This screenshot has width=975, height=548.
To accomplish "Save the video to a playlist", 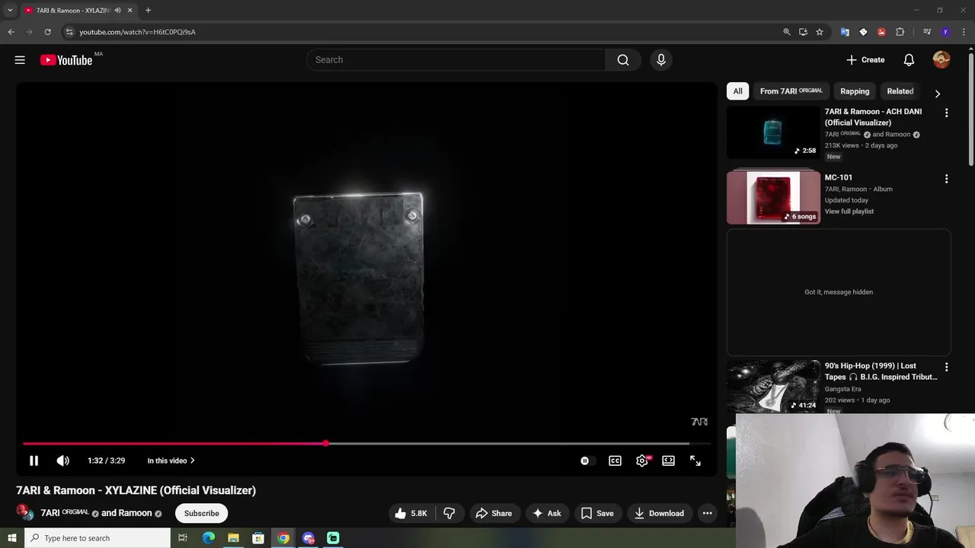I will click(x=597, y=513).
